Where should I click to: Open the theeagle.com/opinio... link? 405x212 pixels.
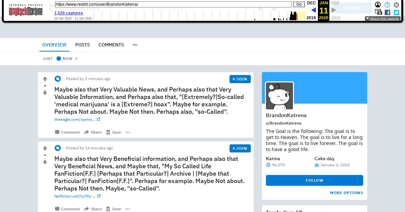[x=77, y=119]
